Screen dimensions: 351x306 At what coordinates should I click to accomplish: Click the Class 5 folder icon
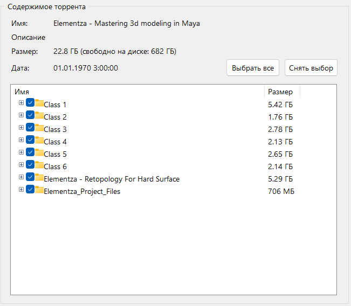39,153
